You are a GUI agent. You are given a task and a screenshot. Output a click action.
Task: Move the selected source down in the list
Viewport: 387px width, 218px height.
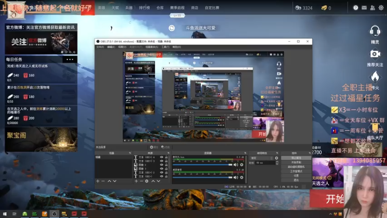click(159, 181)
